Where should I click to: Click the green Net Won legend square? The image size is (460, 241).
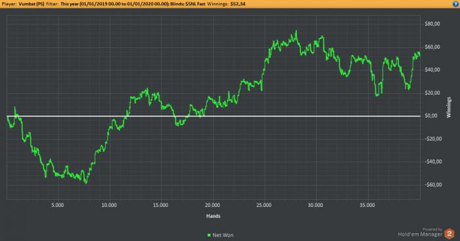(209, 235)
